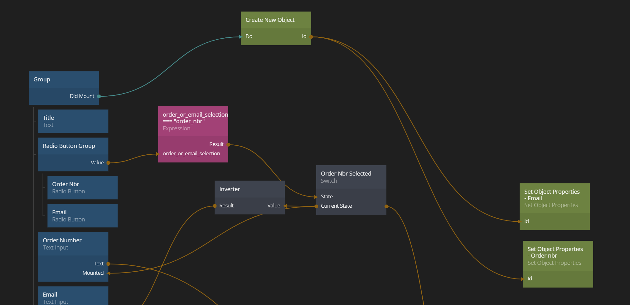Click the State input arrow on Switch node
Image resolution: width=630 pixels, height=305 pixels.
coord(316,197)
